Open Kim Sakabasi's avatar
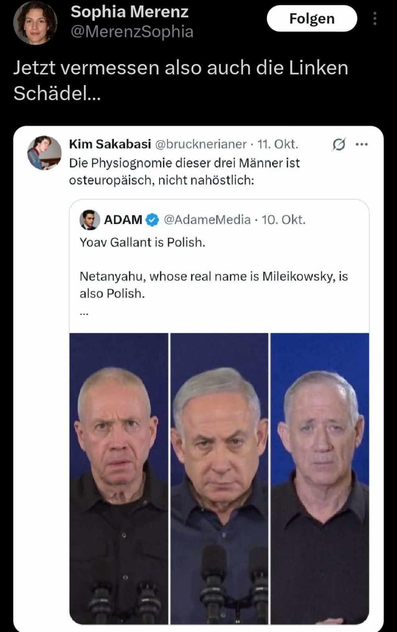 click(44, 153)
